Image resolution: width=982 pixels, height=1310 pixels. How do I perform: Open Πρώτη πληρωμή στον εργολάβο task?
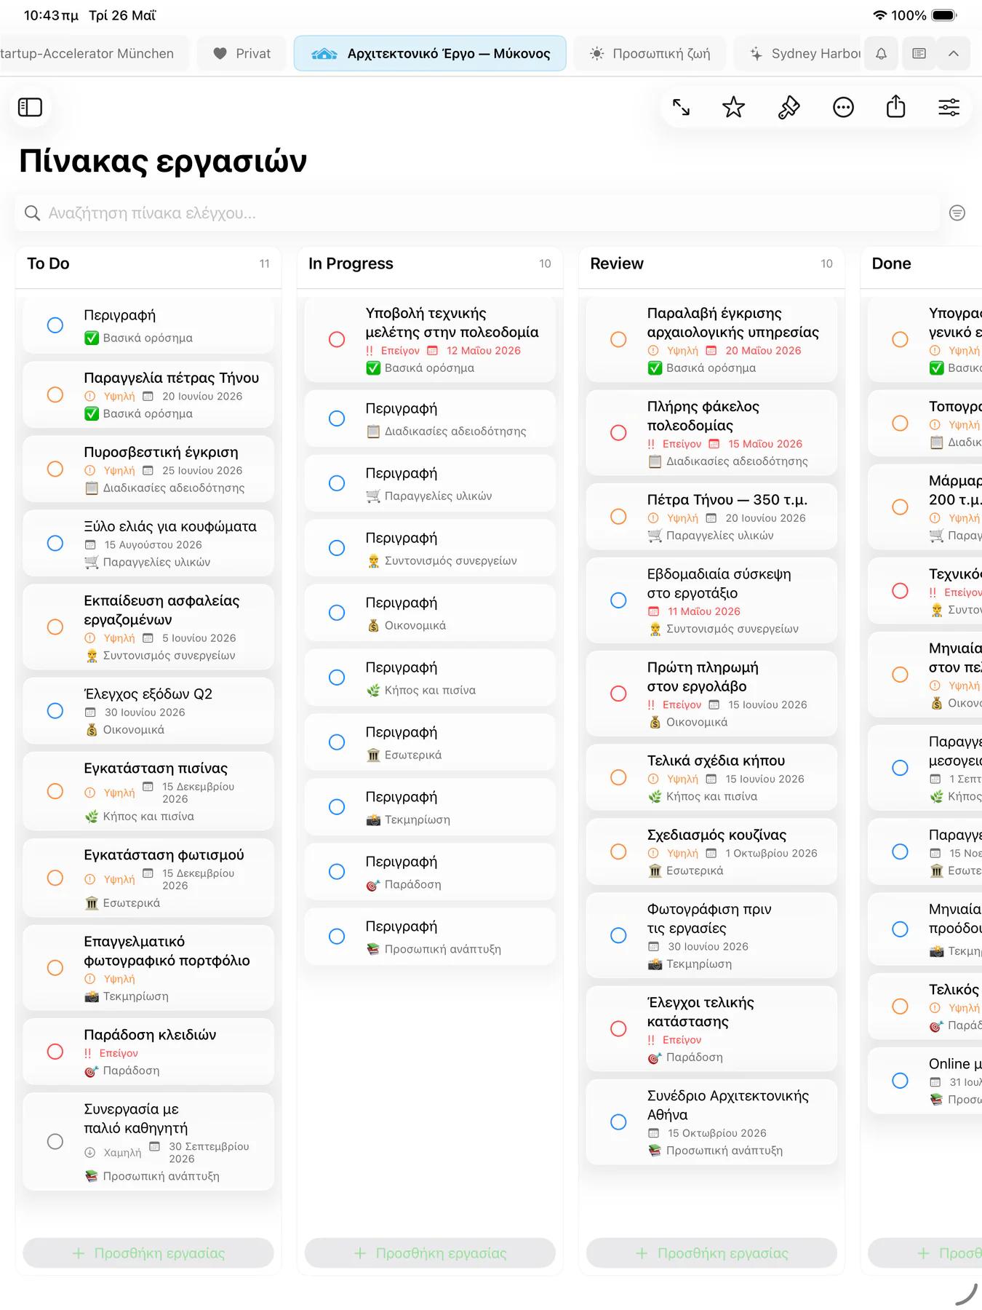(x=711, y=694)
